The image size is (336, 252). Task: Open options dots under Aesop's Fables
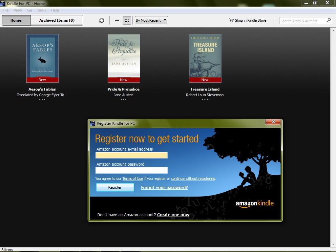42,99
